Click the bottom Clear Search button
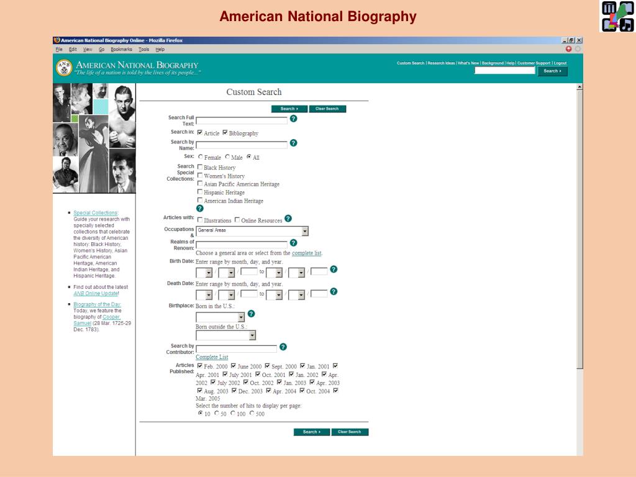Screen dimensions: 636x477 [350, 432]
